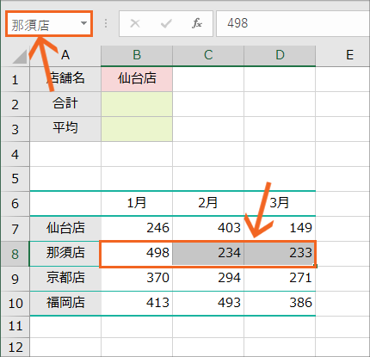
Task: Select row 7 header
Action: tap(15, 229)
